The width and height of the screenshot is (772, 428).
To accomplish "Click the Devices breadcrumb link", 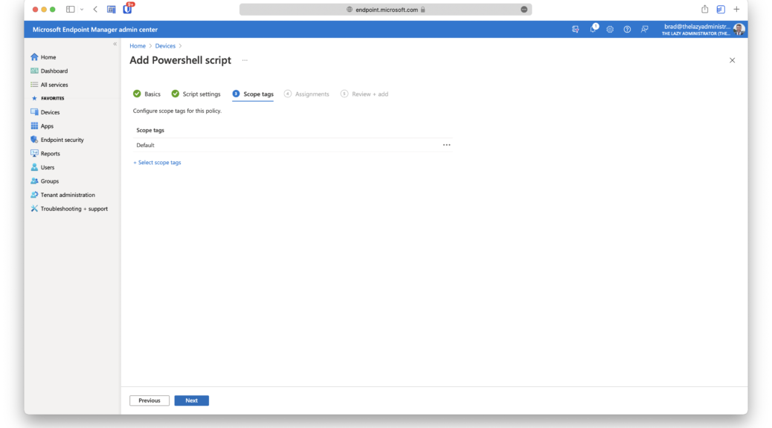I will 165,46.
